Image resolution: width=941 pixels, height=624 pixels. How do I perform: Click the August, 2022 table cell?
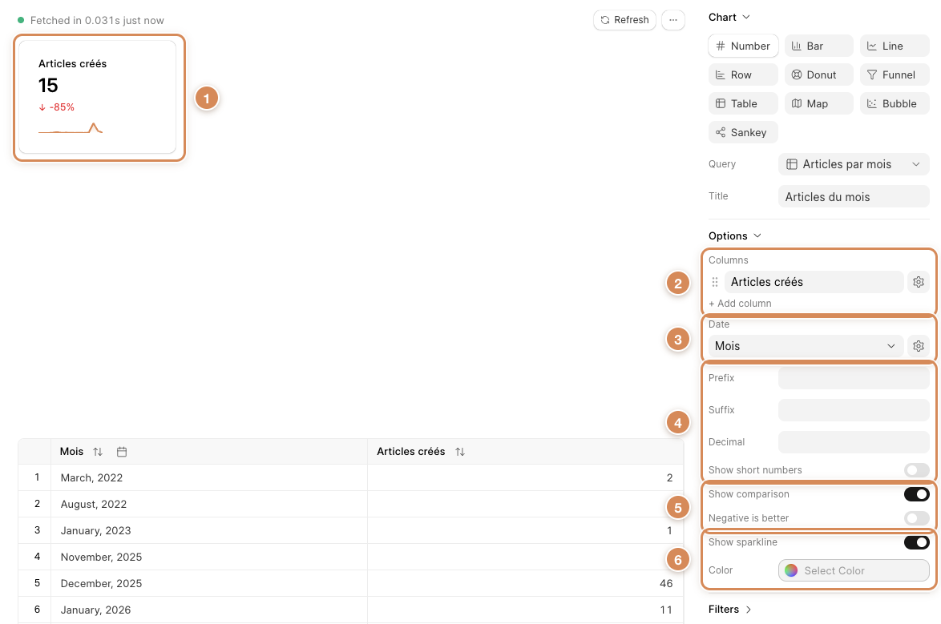(209, 504)
